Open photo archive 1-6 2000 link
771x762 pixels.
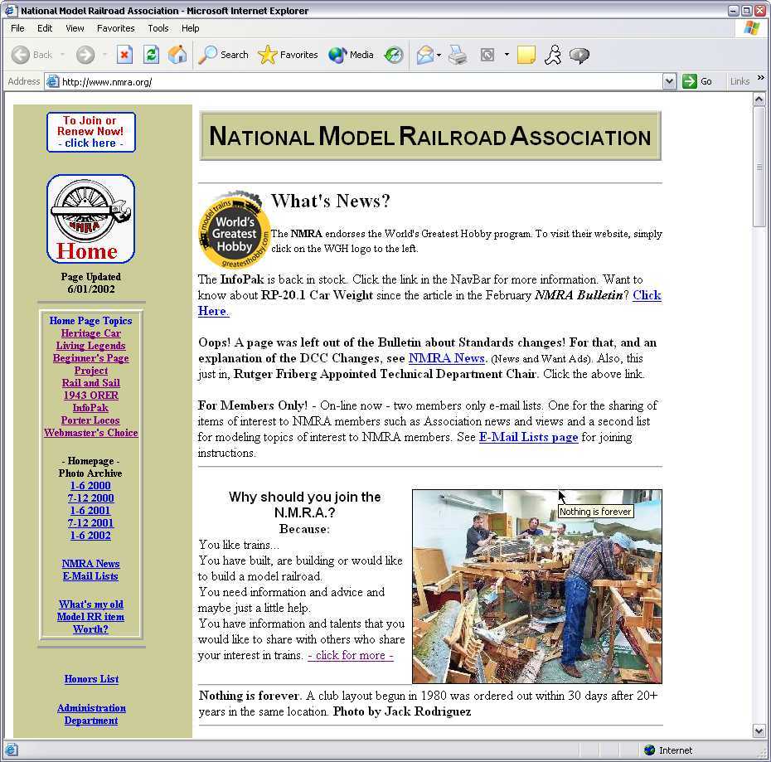pos(90,486)
